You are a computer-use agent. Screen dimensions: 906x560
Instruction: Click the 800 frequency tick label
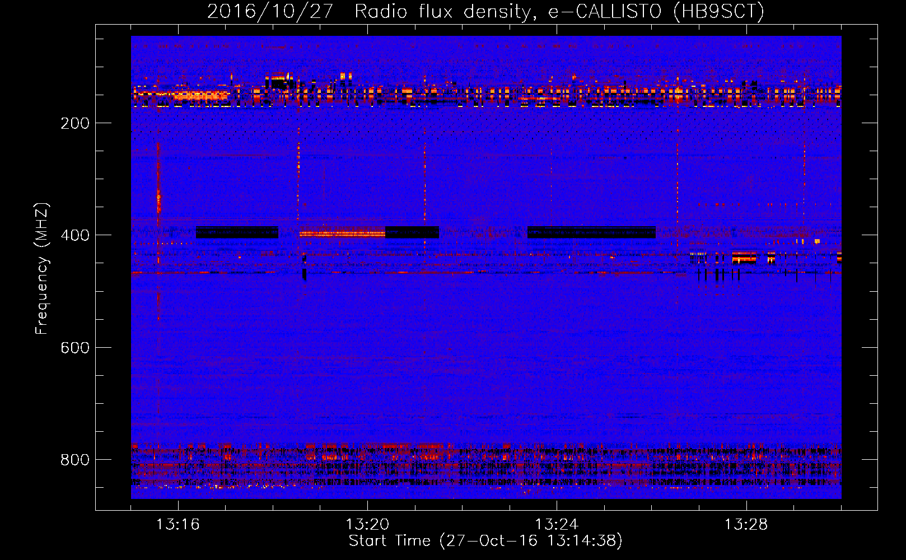[x=75, y=460]
